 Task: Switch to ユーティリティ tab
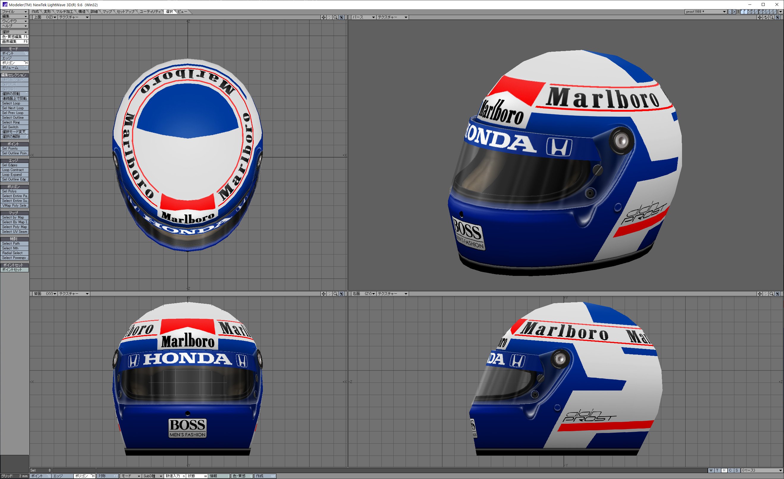pyautogui.click(x=150, y=12)
